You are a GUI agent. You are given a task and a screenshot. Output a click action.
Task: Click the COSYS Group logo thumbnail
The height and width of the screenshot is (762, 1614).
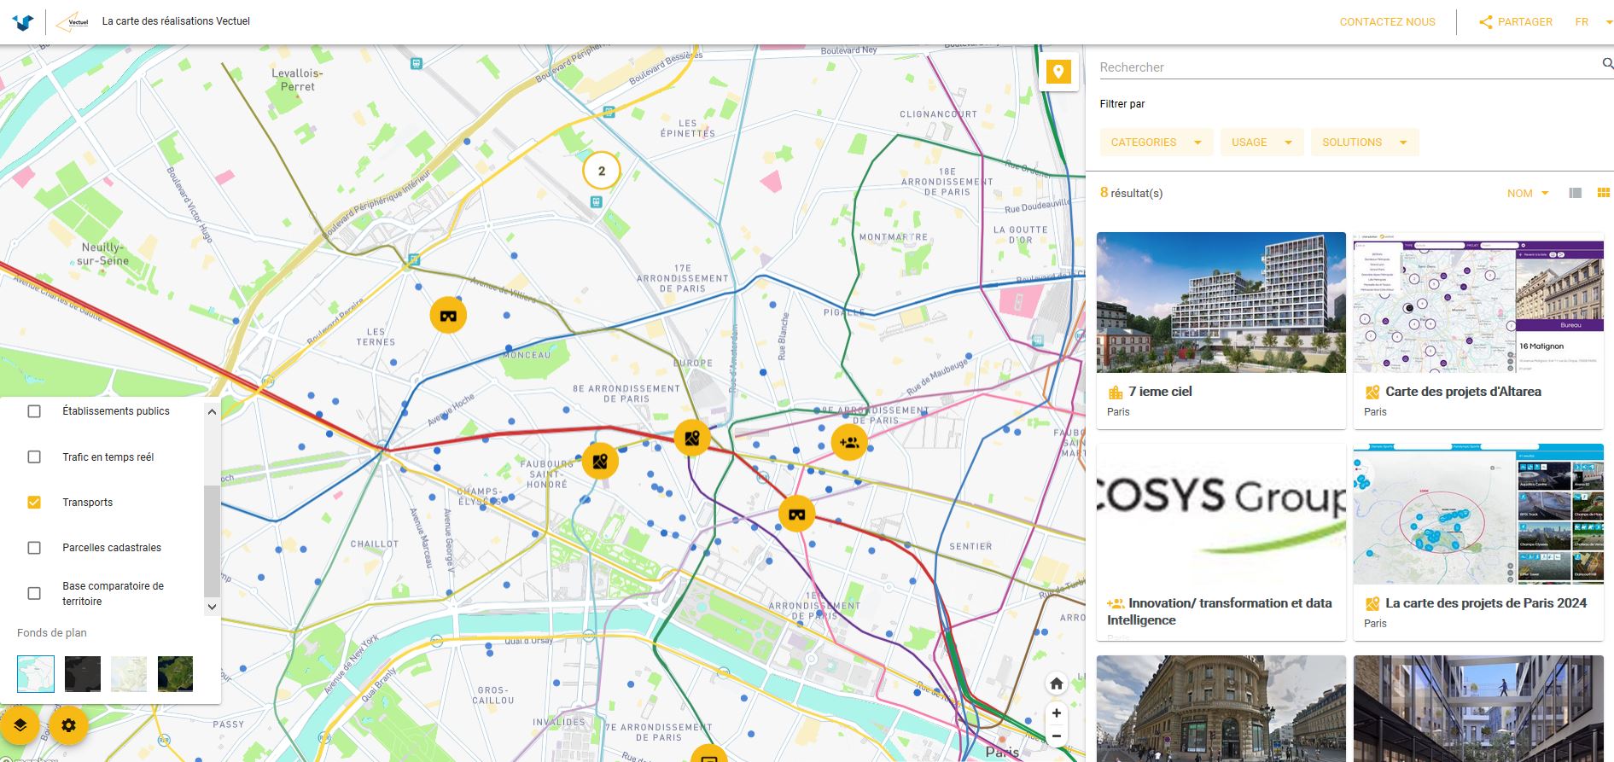pyautogui.click(x=1221, y=514)
